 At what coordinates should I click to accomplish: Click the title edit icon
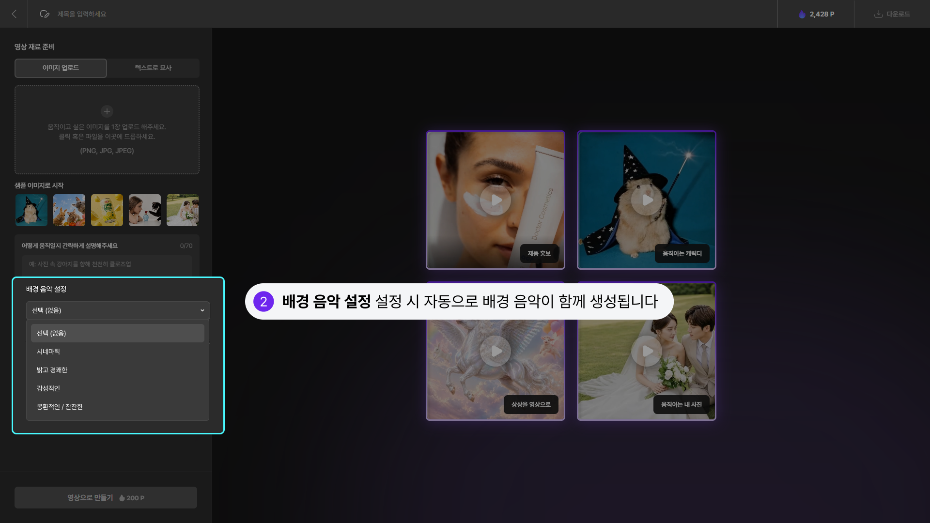click(45, 14)
